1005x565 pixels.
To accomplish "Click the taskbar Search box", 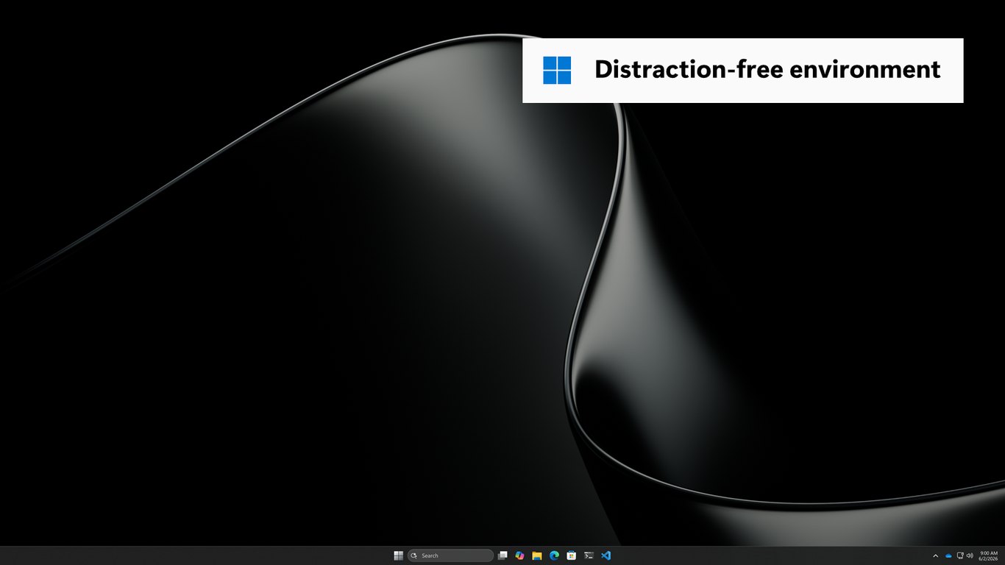I will coord(450,555).
